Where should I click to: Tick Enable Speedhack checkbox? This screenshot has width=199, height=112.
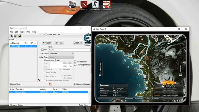tap(75, 65)
